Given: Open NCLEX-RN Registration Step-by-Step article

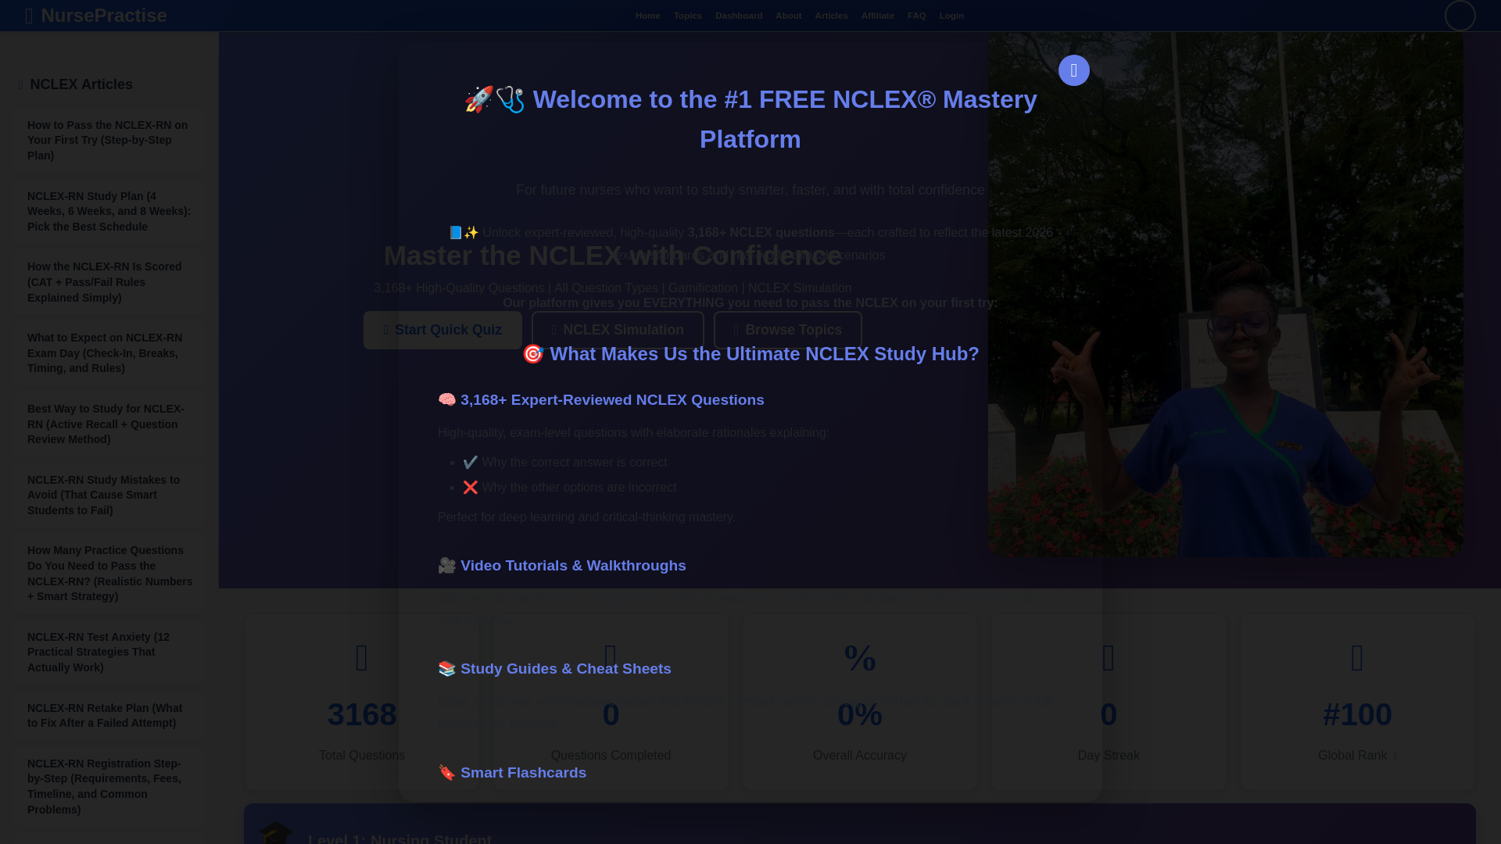Looking at the screenshot, I should (x=109, y=787).
